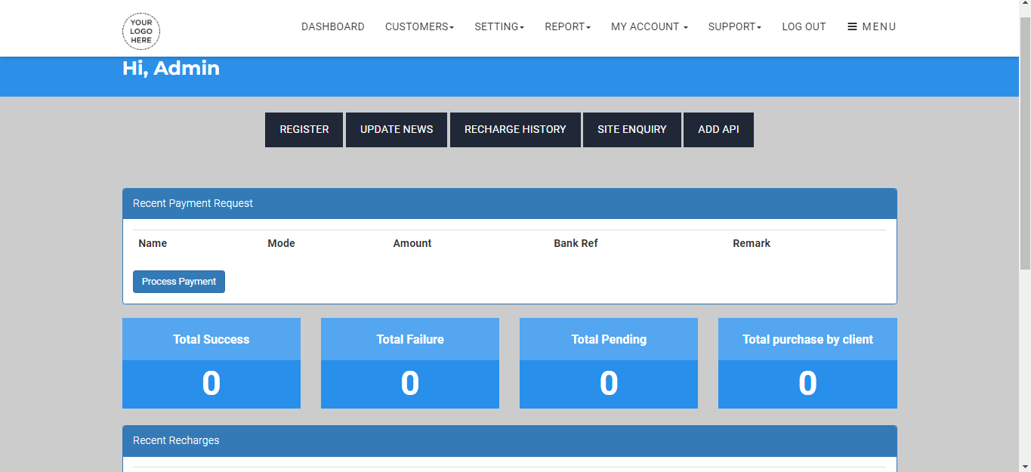Image resolution: width=1031 pixels, height=472 pixels.
Task: Select the Add API button
Action: pos(718,129)
